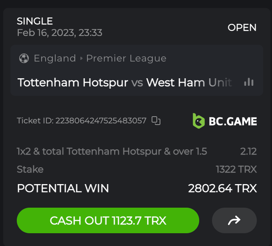Click the 1322 TRX stake amount
This screenshot has width=272, height=246.
pyautogui.click(x=236, y=169)
